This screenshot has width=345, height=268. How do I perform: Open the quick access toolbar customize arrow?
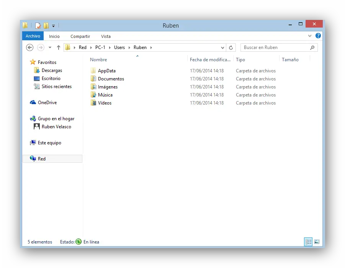[x=53, y=26]
